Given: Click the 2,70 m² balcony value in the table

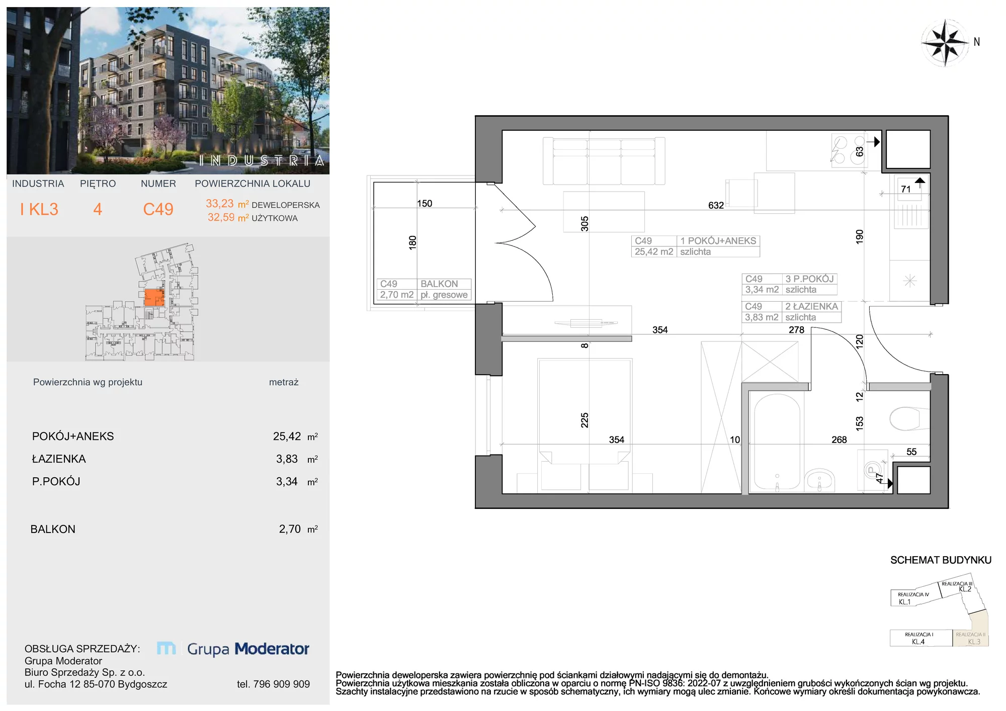Looking at the screenshot, I should tap(298, 529).
